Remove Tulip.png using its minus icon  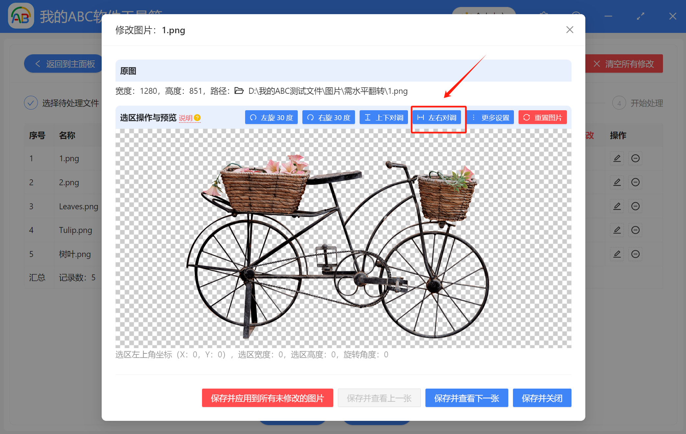pos(635,230)
